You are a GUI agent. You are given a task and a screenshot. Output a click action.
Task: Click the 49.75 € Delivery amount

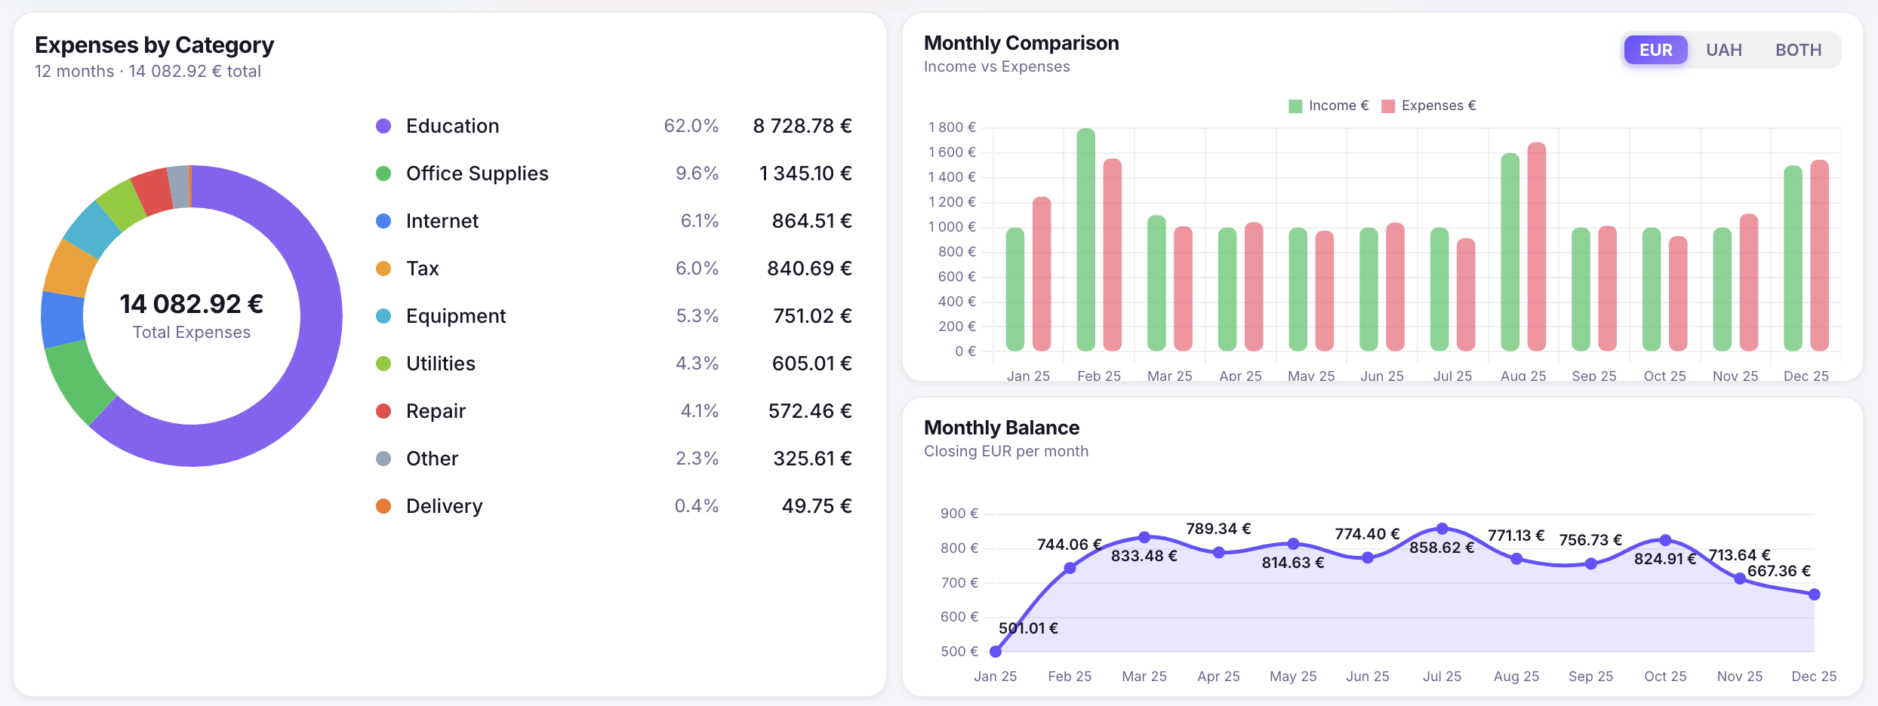coord(817,506)
